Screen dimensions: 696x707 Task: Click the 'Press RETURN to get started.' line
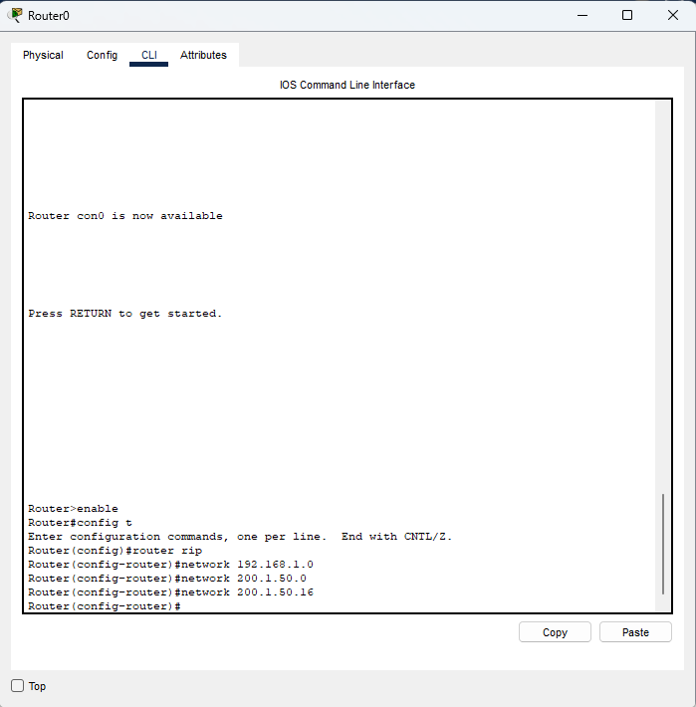125,314
